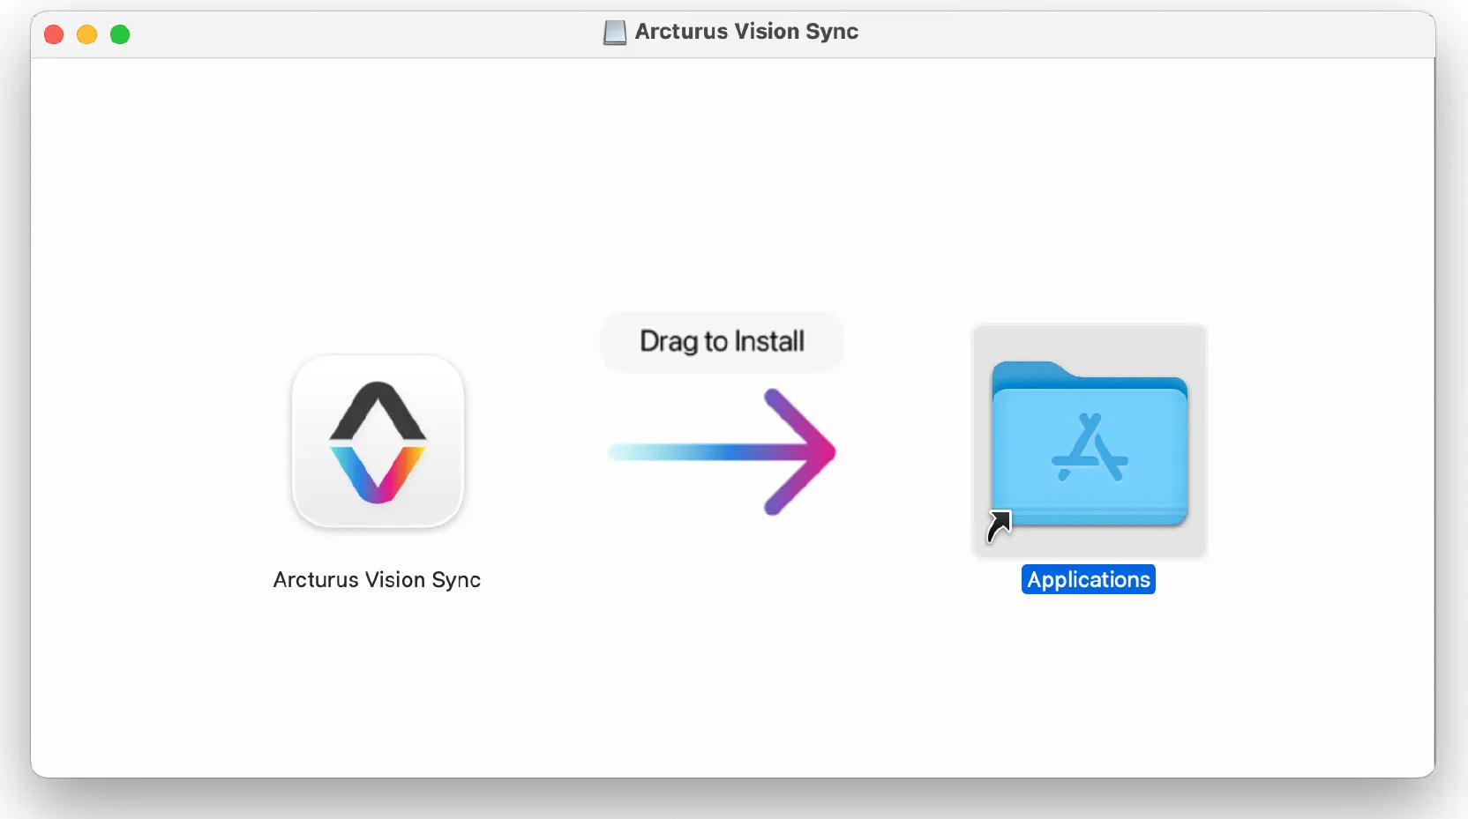Zoom the window with the green button
The image size is (1468, 819).
[x=120, y=34]
